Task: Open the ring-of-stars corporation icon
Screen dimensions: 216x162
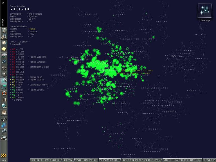Action: tap(4, 68)
